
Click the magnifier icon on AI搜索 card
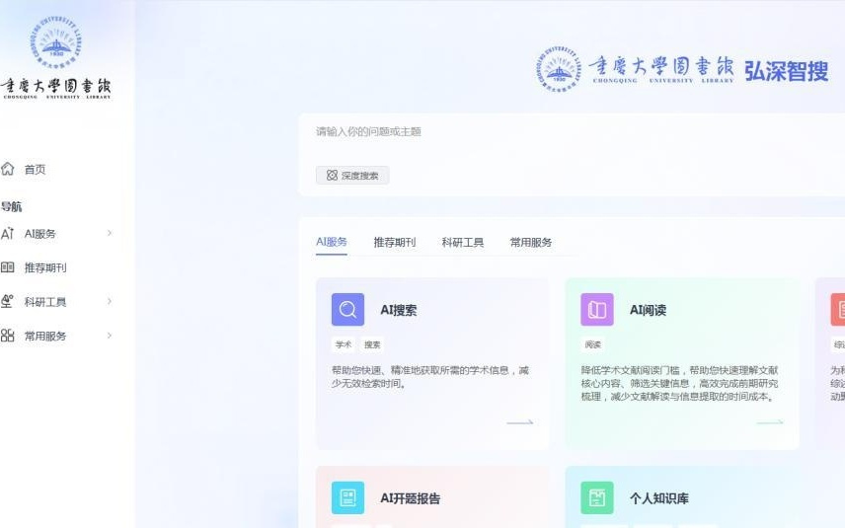pyautogui.click(x=347, y=309)
